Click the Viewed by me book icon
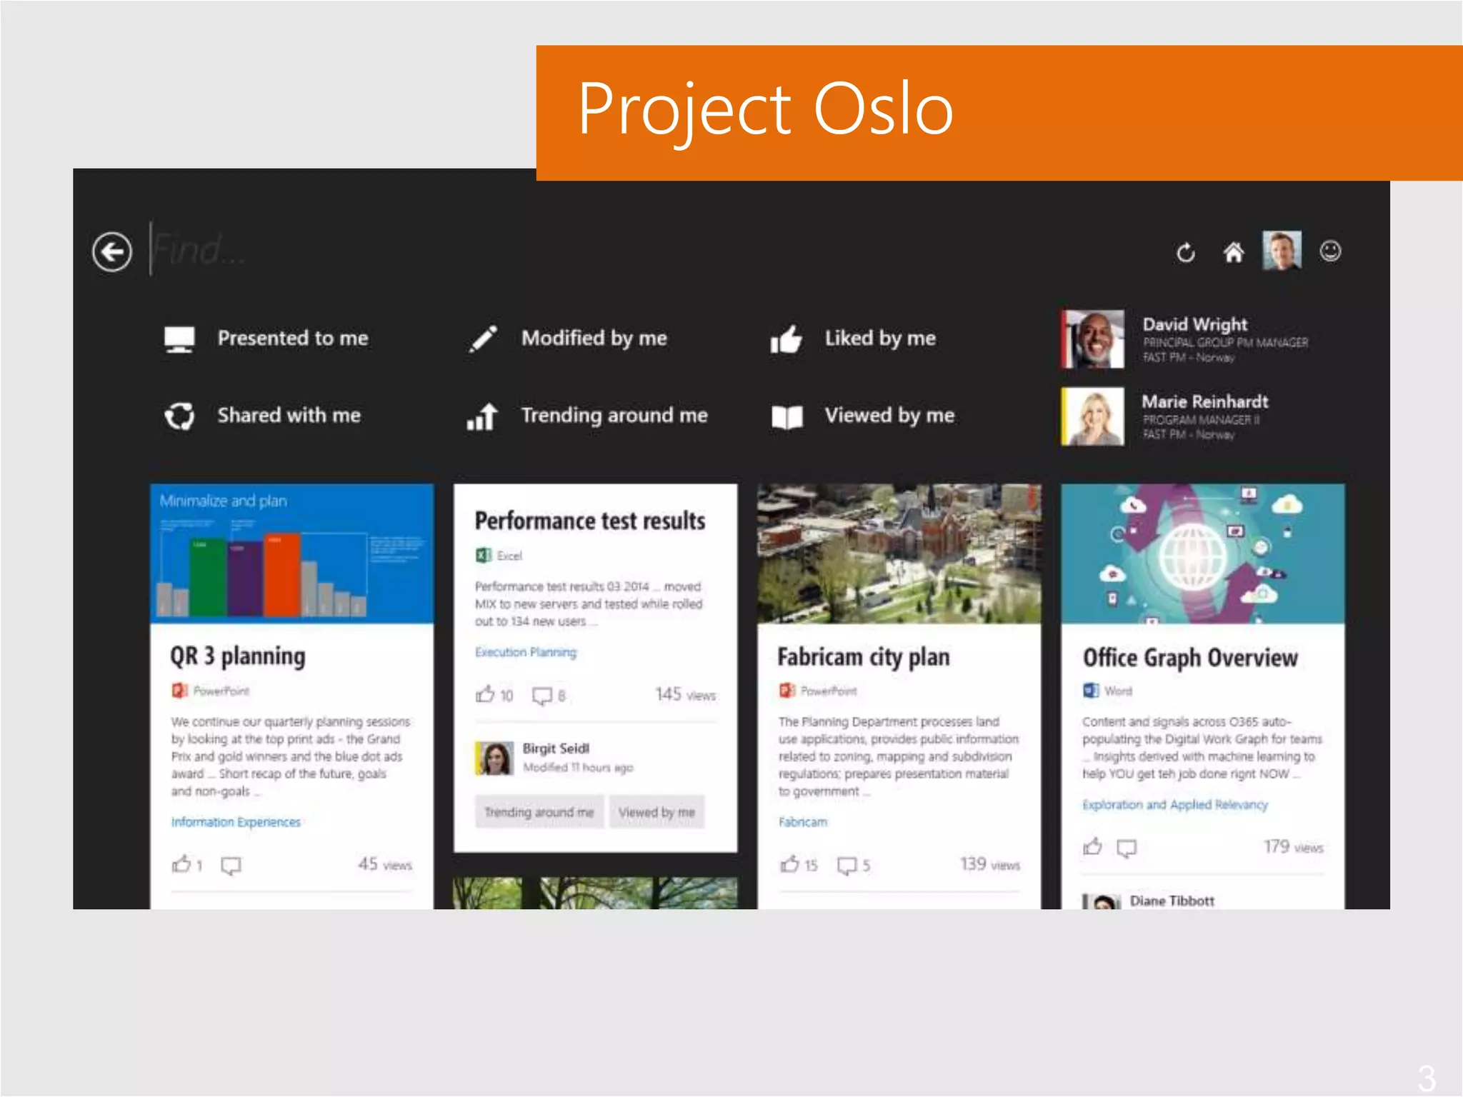The image size is (1463, 1097). click(x=787, y=417)
